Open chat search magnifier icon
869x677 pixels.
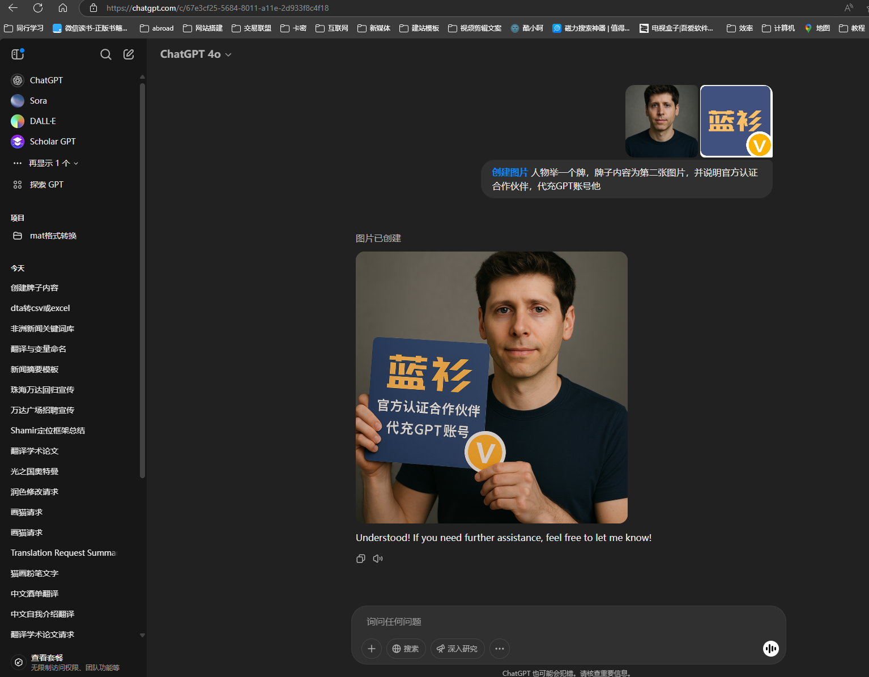106,54
